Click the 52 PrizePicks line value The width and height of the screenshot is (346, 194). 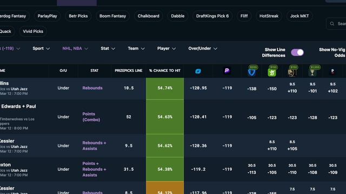click(x=129, y=117)
